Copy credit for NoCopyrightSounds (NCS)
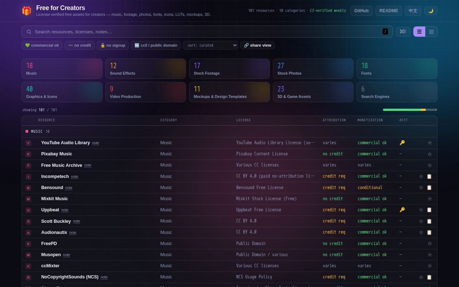Viewport: 459px width, 287px height. pyautogui.click(x=429, y=277)
